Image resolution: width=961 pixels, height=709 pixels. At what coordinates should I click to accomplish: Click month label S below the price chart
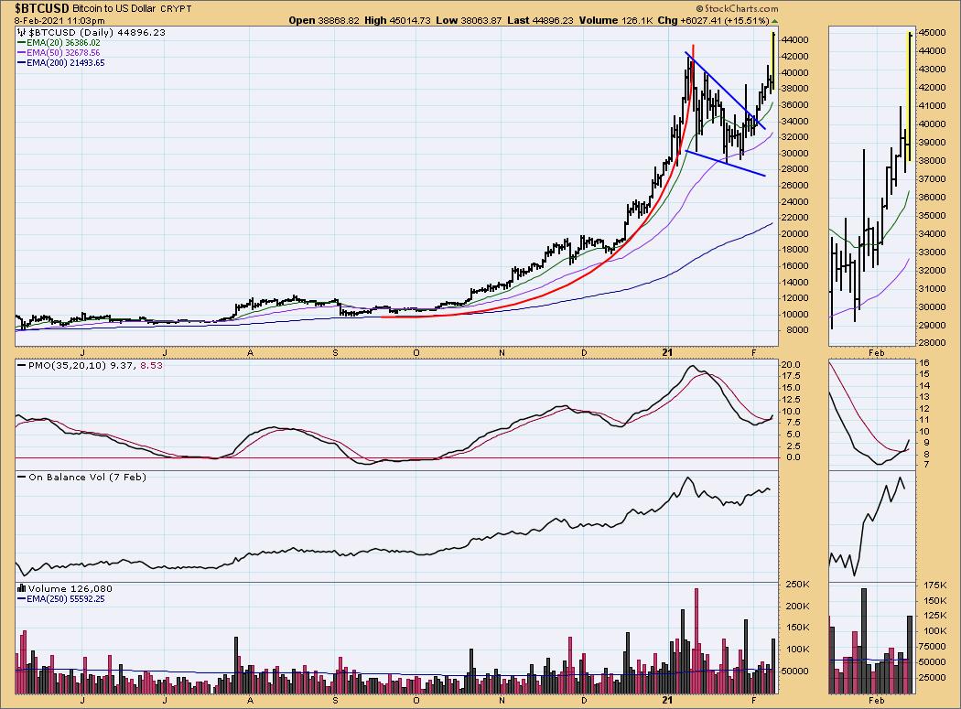335,353
